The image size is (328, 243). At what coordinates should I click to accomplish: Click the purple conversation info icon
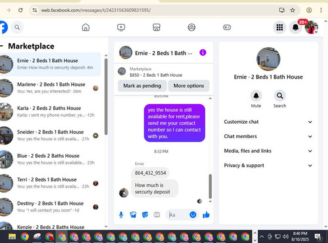[x=203, y=52]
